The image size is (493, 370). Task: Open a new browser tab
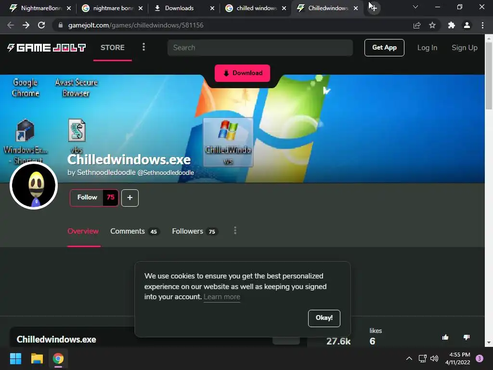coord(373,8)
